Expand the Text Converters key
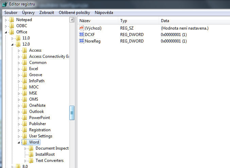The width and height of the screenshot is (230, 168). [25, 161]
